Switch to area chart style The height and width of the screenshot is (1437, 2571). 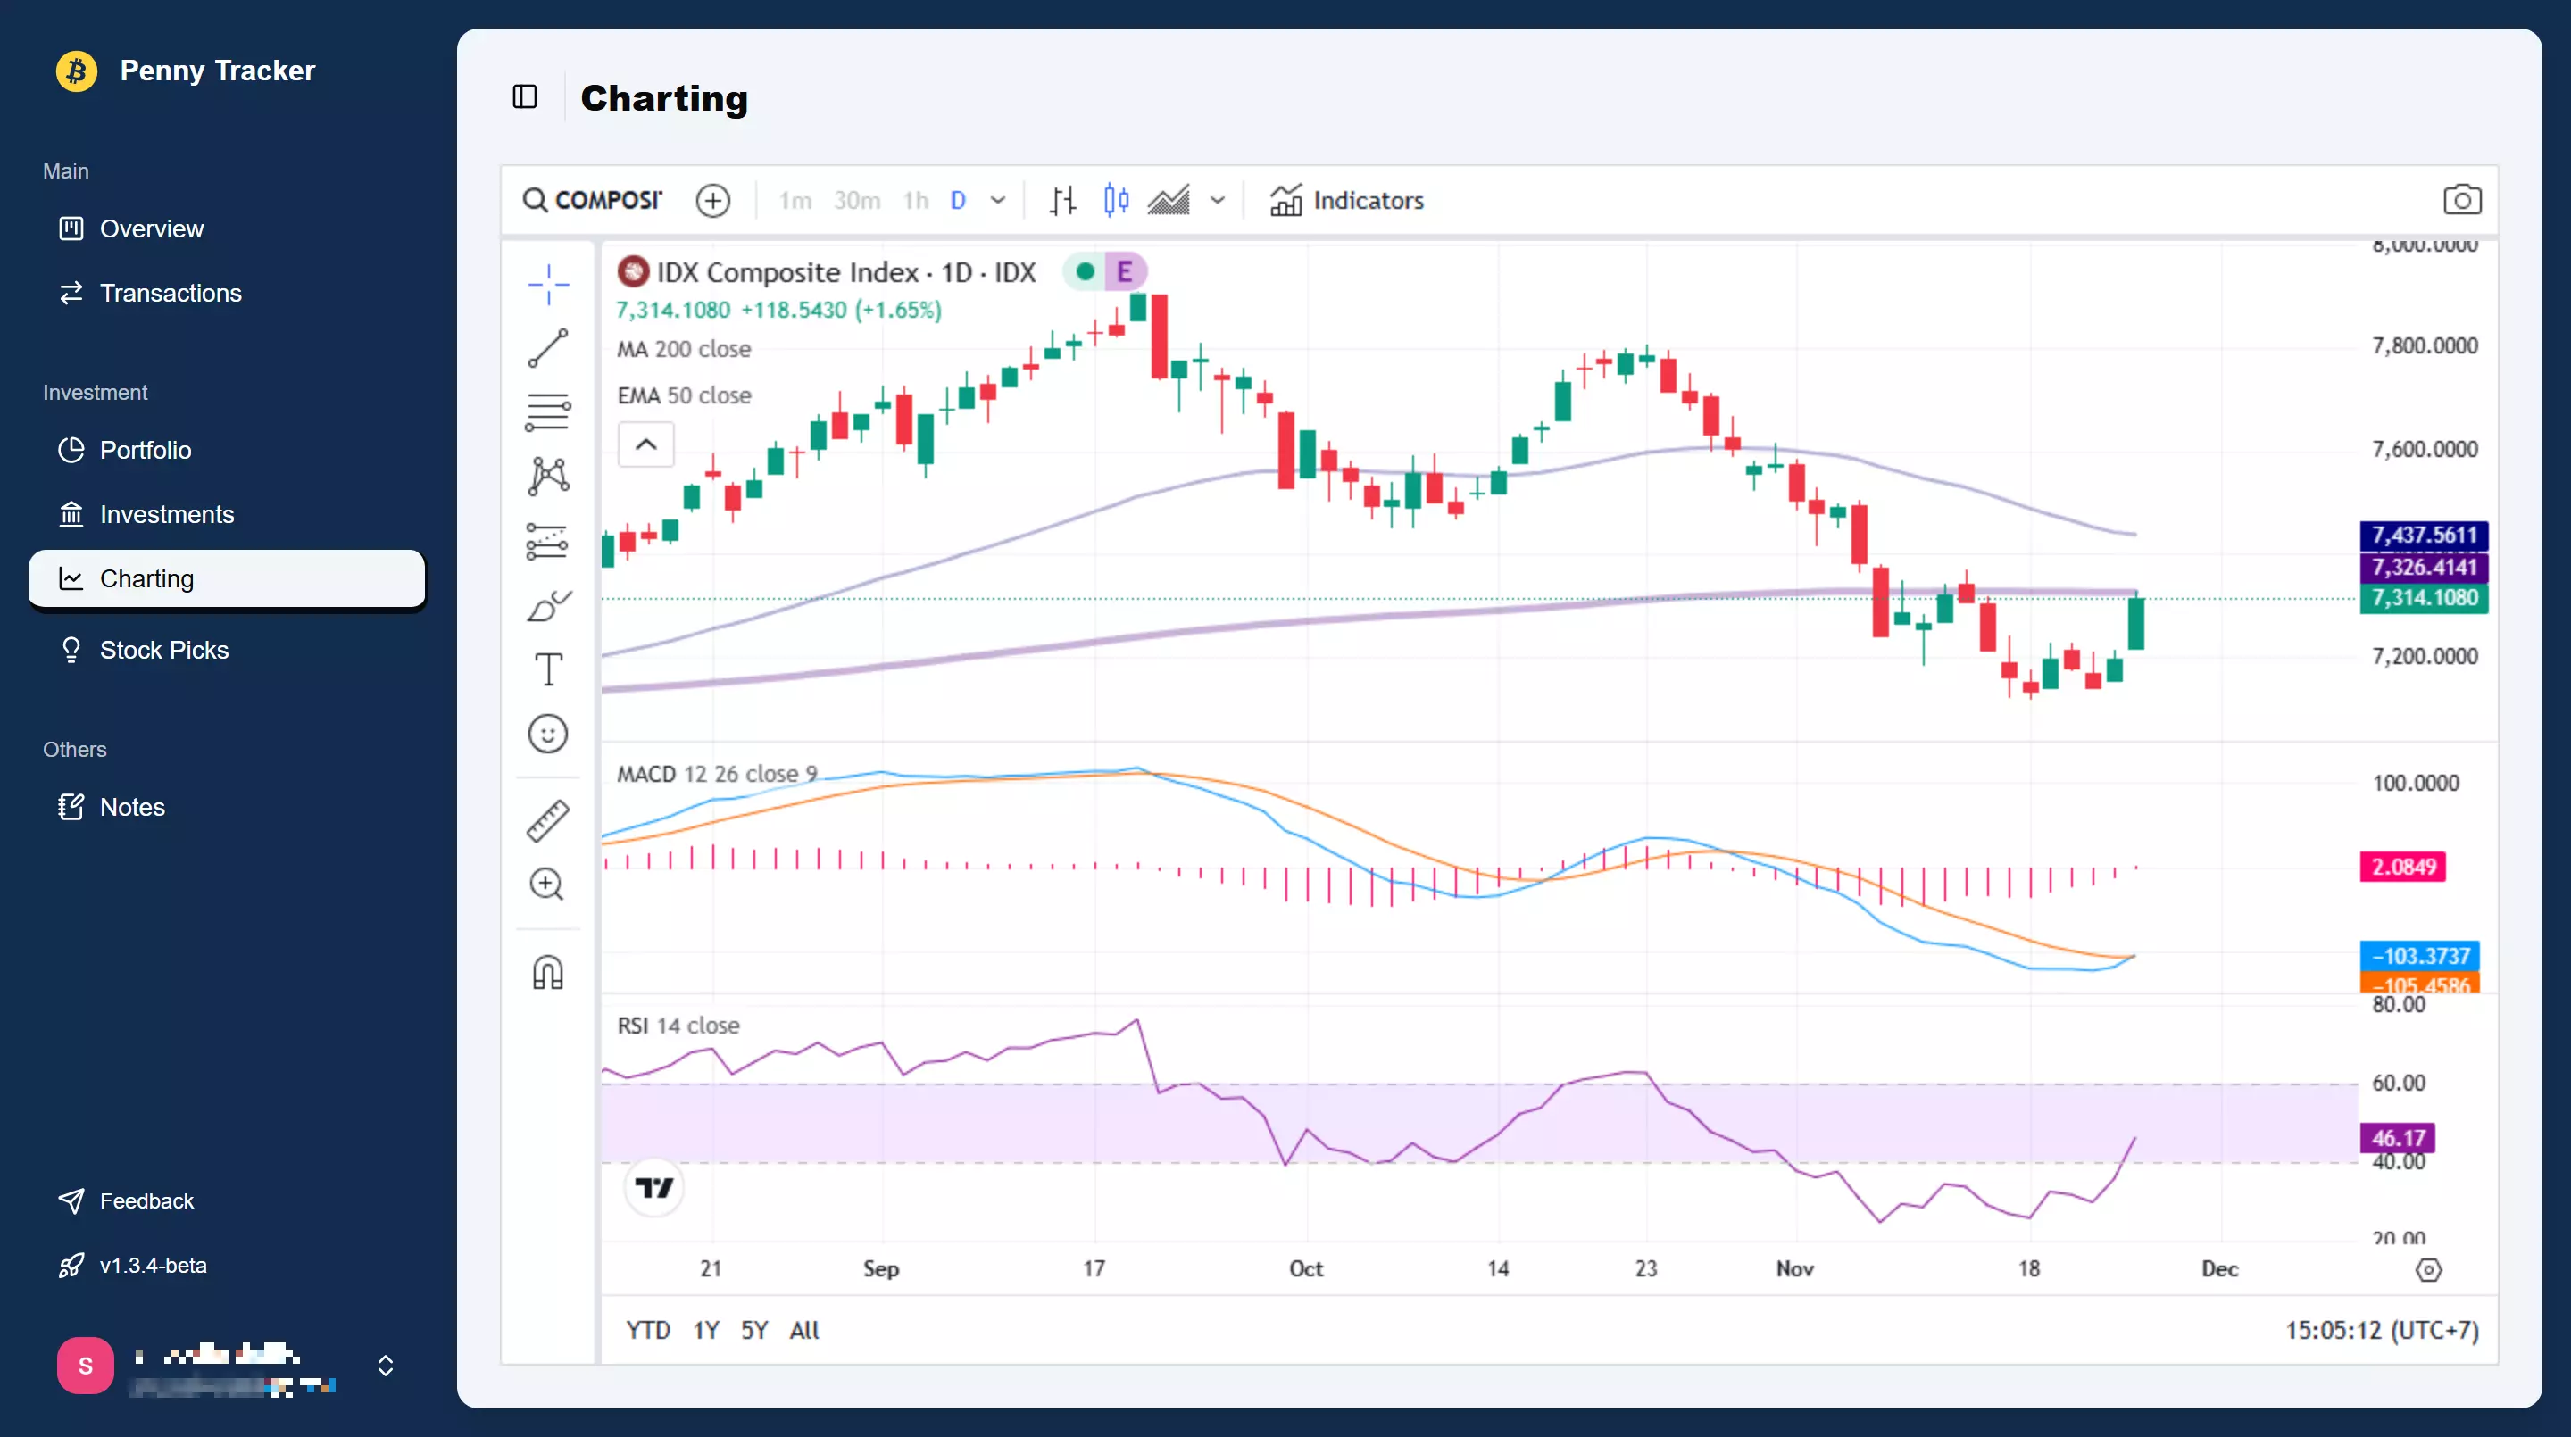coord(1169,201)
